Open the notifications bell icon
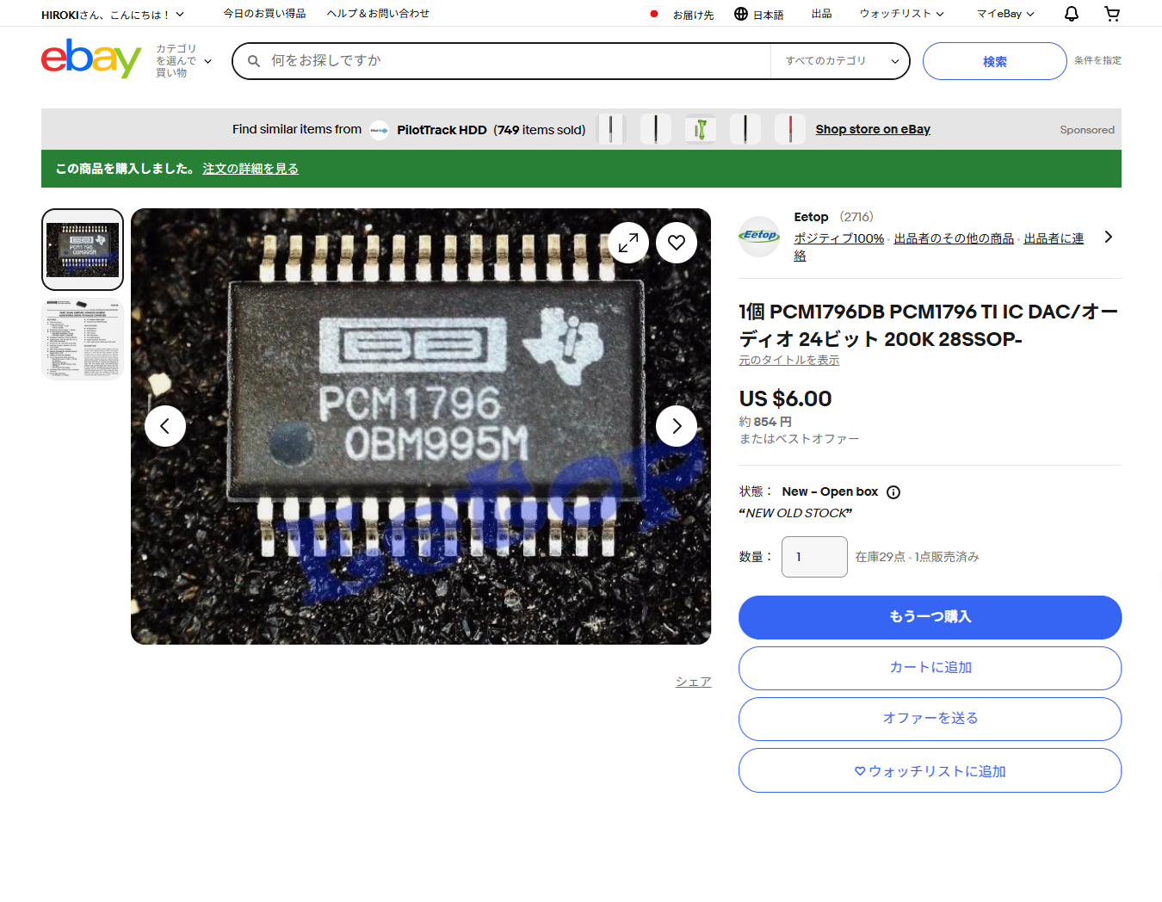The width and height of the screenshot is (1162, 902). point(1071,14)
